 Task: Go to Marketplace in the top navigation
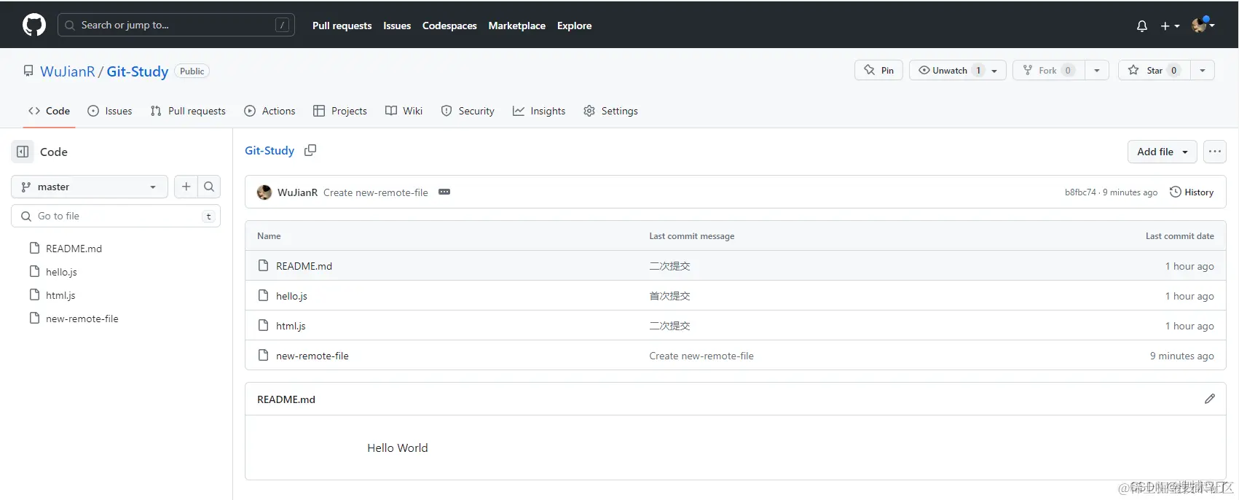[516, 26]
